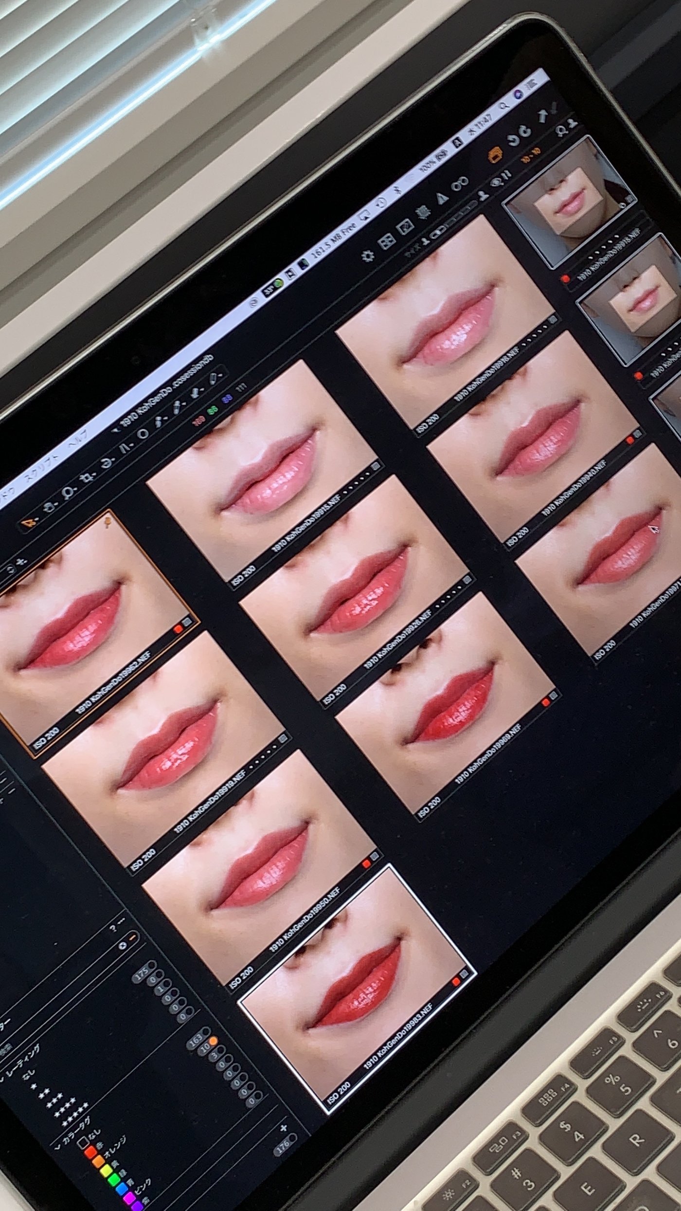Enable the proofing glasses icon
The image size is (681, 1211).
[459, 184]
